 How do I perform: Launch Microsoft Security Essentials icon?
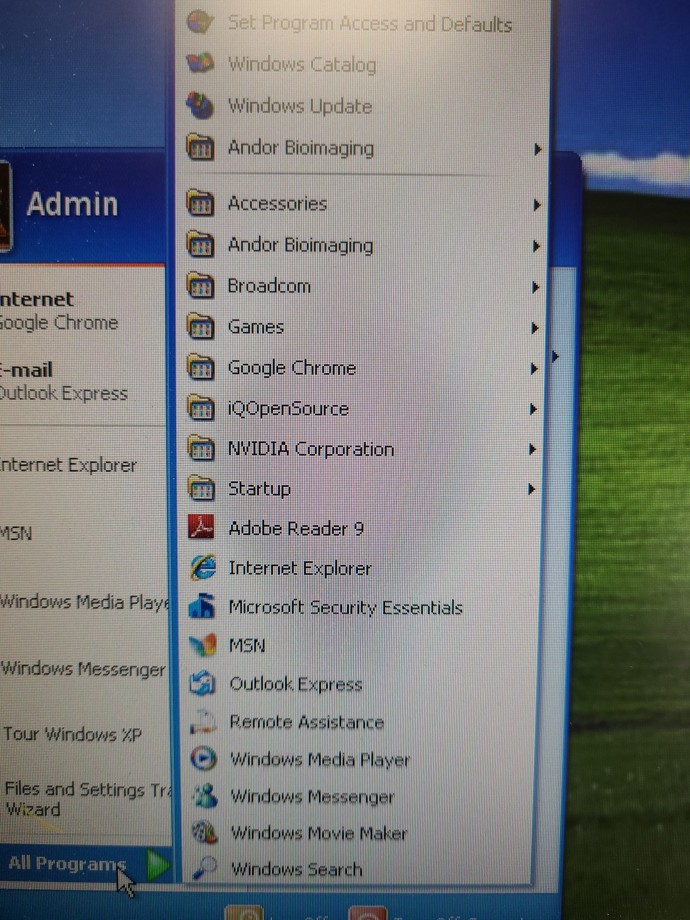(202, 607)
